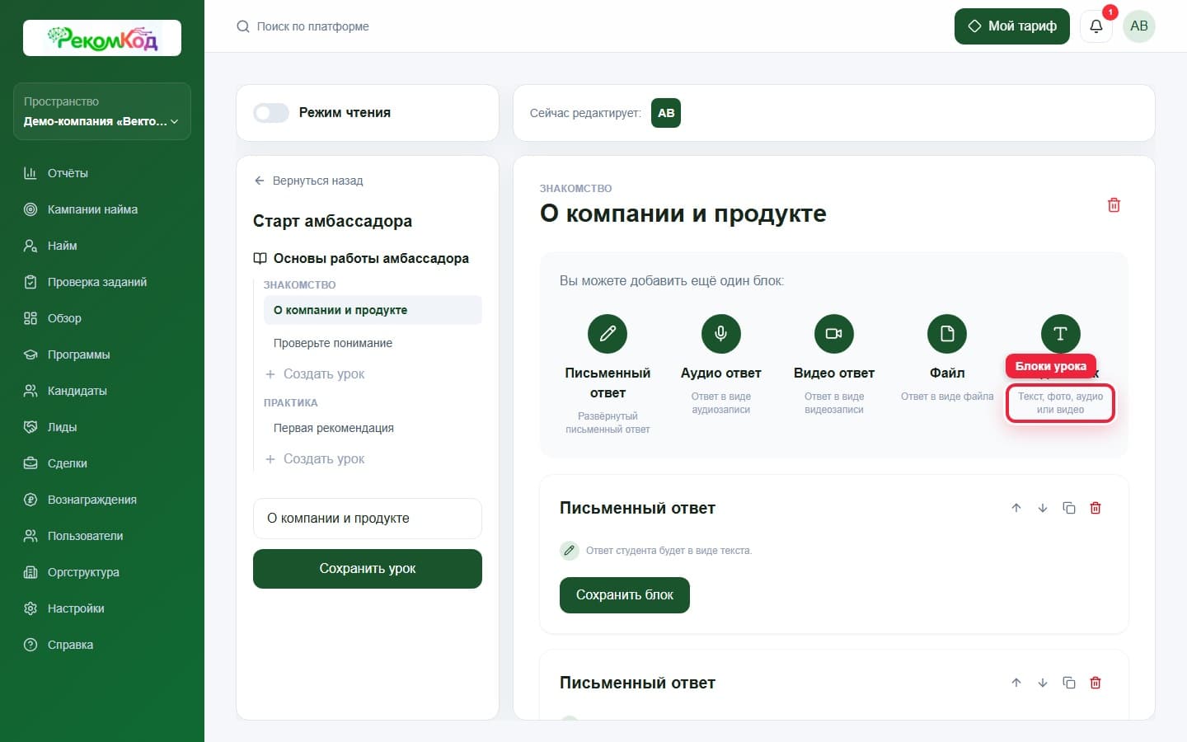Select lesson О компании и продукте in tree

373,310
